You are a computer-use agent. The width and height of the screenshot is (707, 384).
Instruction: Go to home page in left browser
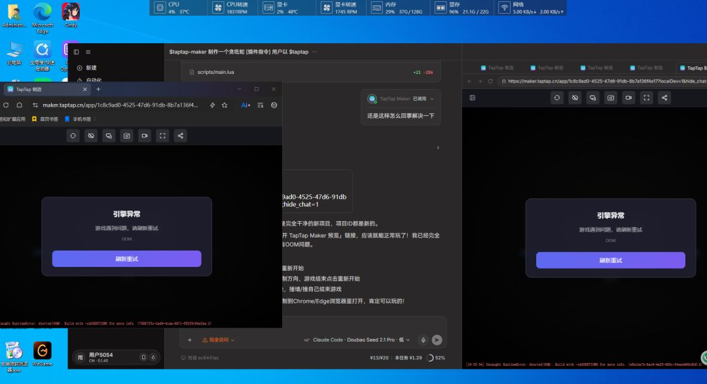20,105
